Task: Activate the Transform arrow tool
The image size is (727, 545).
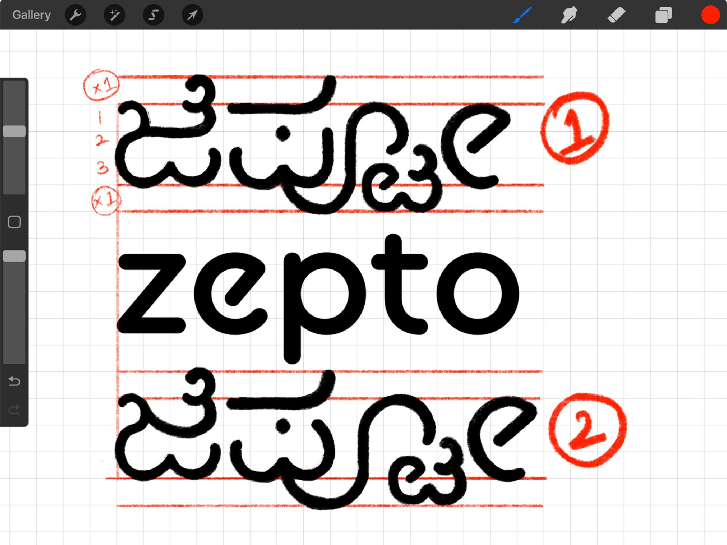Action: [192, 15]
